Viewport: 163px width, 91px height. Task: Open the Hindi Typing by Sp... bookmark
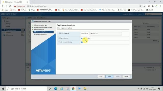136,10
